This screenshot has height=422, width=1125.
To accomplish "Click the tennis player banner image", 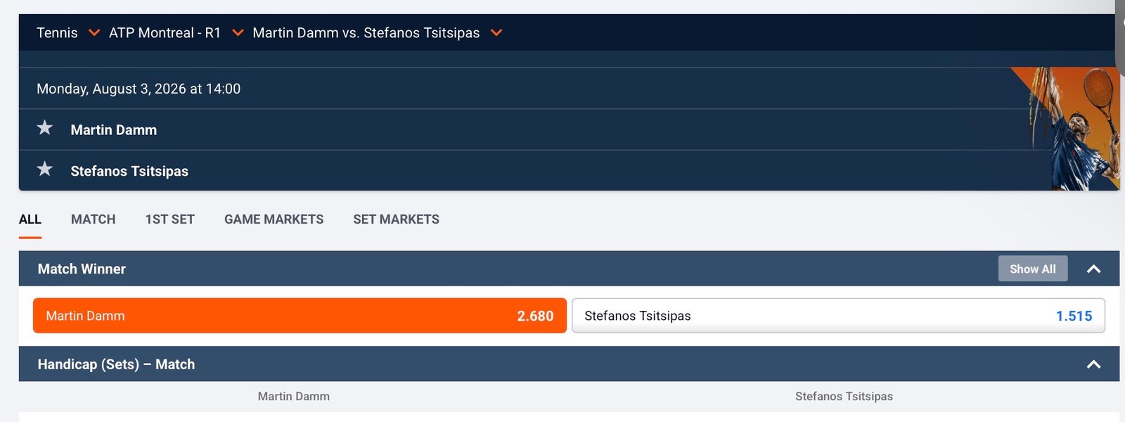I will tap(1066, 129).
